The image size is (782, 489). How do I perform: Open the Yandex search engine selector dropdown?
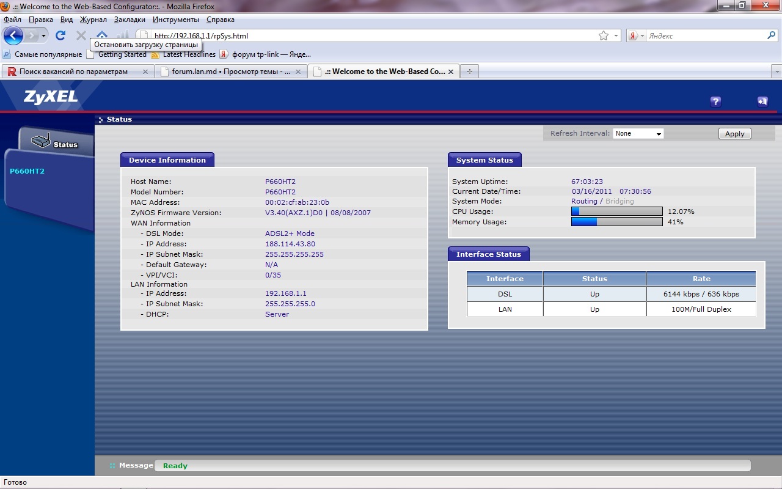click(637, 36)
